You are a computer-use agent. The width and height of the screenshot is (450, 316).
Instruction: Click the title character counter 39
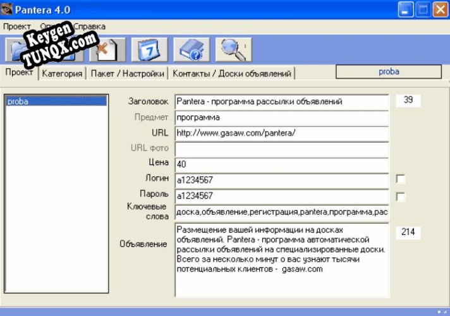point(408,100)
